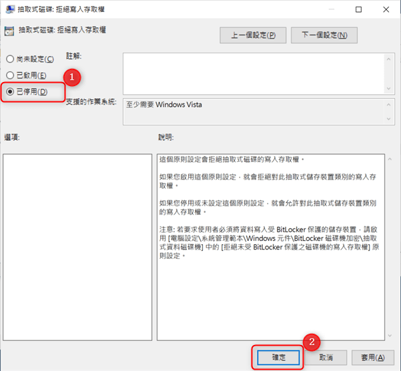Image resolution: width=401 pixels, height=371 pixels.
Task: Click scroll down arrow of 說明 panel
Action: coord(390,336)
